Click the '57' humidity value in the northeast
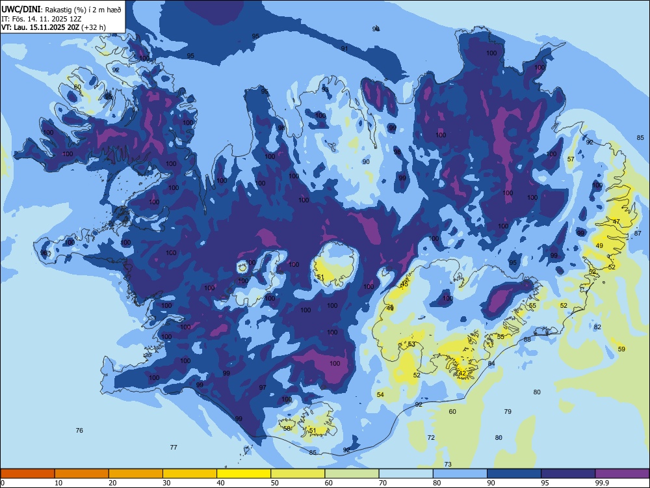Viewport: 650px width, 488px height. 571,159
